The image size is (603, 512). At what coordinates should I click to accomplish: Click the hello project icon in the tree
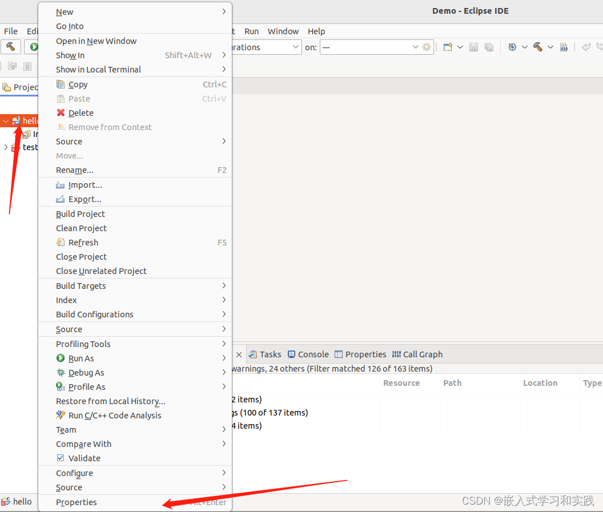point(16,120)
